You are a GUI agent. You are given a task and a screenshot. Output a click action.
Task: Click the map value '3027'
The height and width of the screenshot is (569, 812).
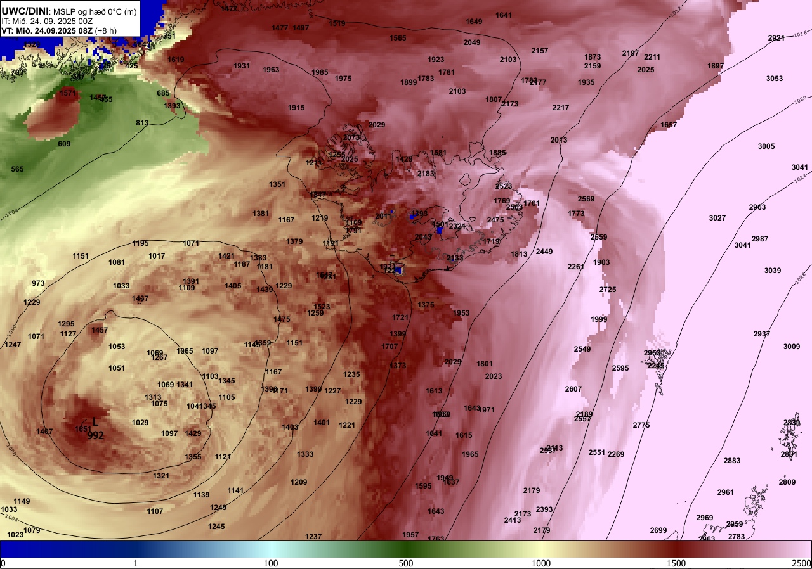[717, 218]
